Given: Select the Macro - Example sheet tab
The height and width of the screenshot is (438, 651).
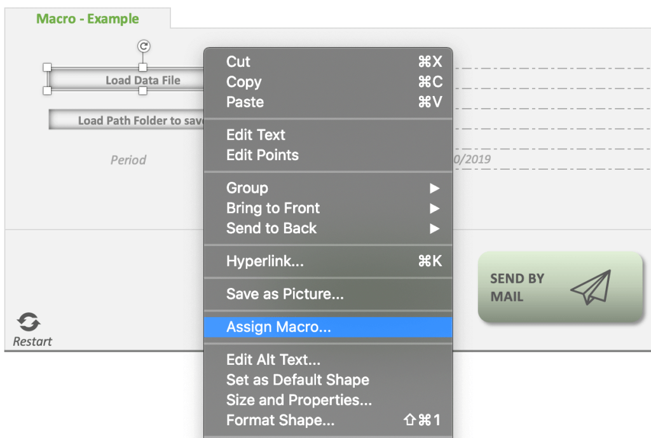Looking at the screenshot, I should [87, 19].
